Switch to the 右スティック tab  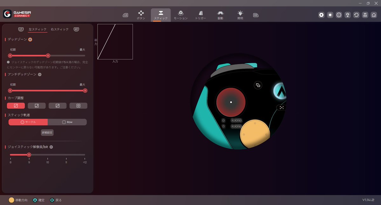[59, 29]
